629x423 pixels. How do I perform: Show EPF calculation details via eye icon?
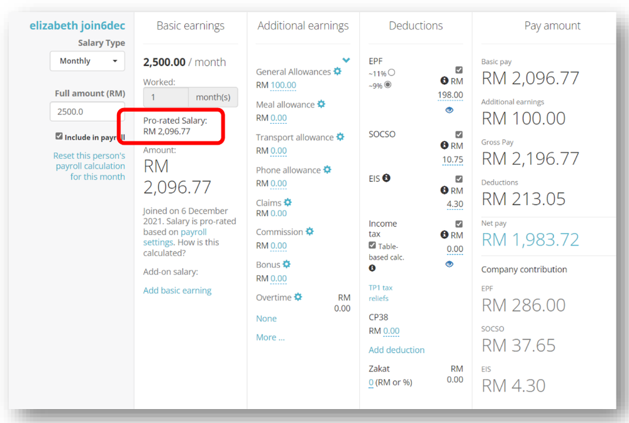point(448,109)
